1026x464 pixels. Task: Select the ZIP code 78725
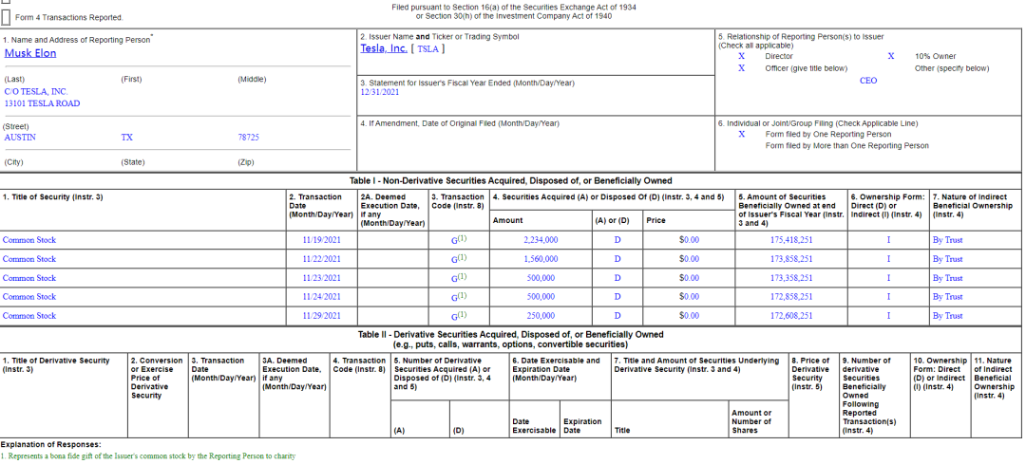coord(248,138)
